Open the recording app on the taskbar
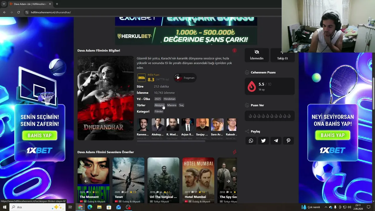The height and width of the screenshot is (211, 375). pos(128,207)
